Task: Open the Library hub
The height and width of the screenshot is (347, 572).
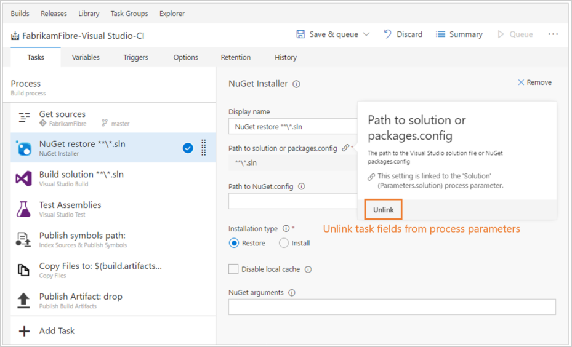Action: (89, 14)
